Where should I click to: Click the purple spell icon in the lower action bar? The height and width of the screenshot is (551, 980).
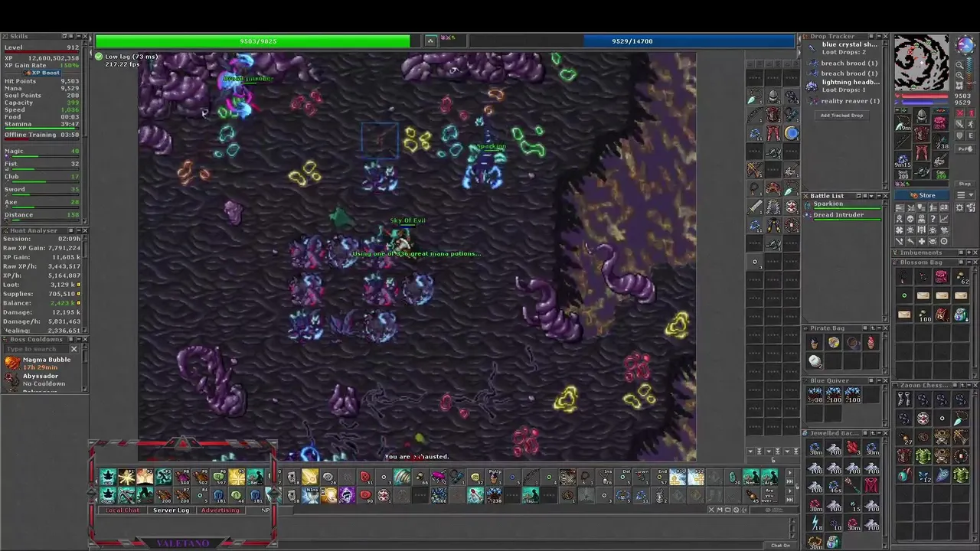(x=347, y=495)
